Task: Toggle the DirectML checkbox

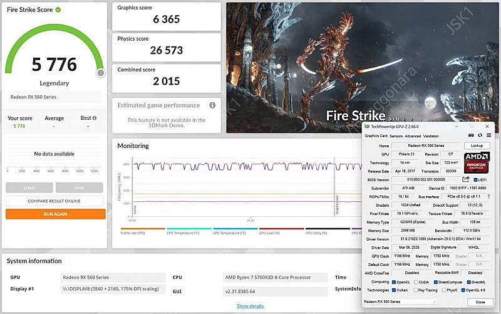Action: (x=468, y=282)
